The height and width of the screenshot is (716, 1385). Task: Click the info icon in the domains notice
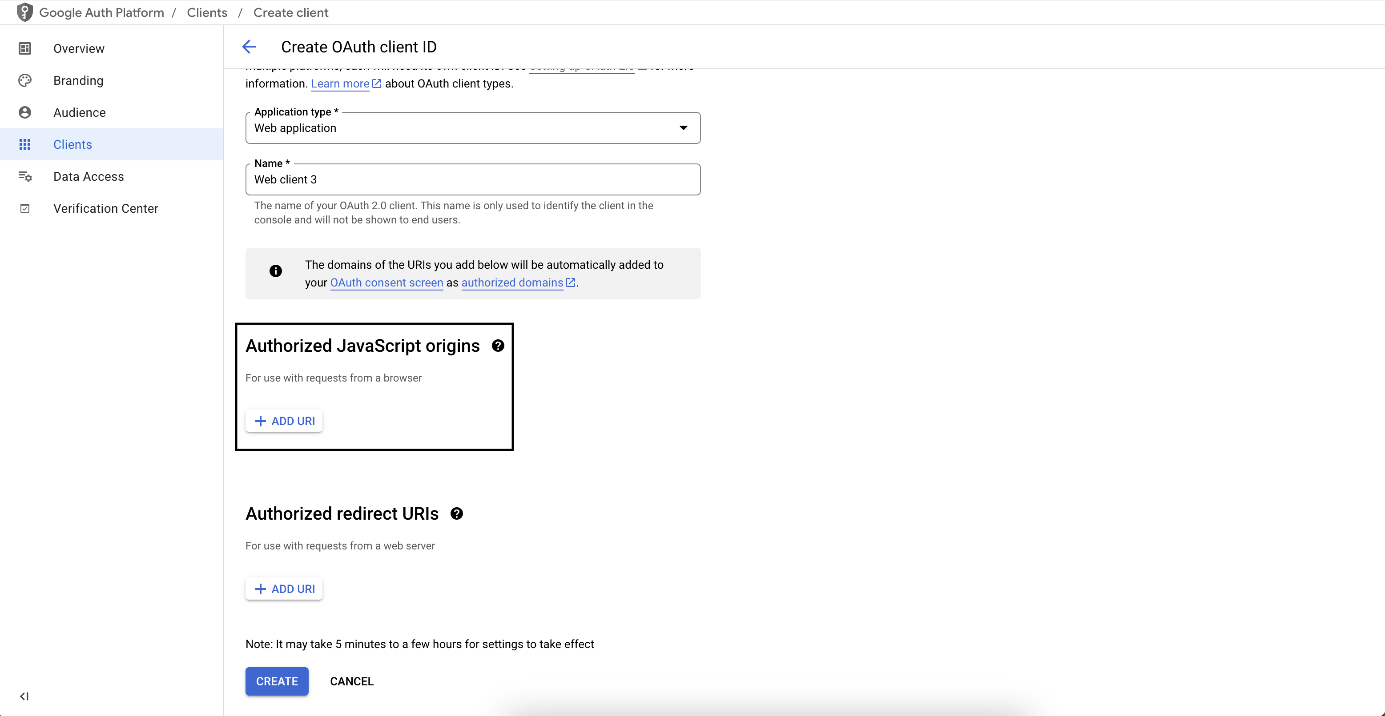(276, 271)
